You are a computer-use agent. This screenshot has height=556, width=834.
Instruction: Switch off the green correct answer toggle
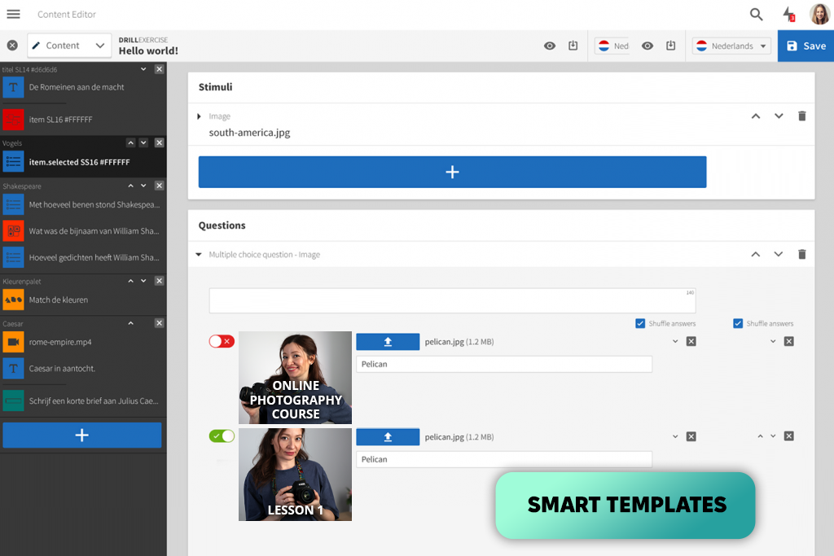coord(222,436)
